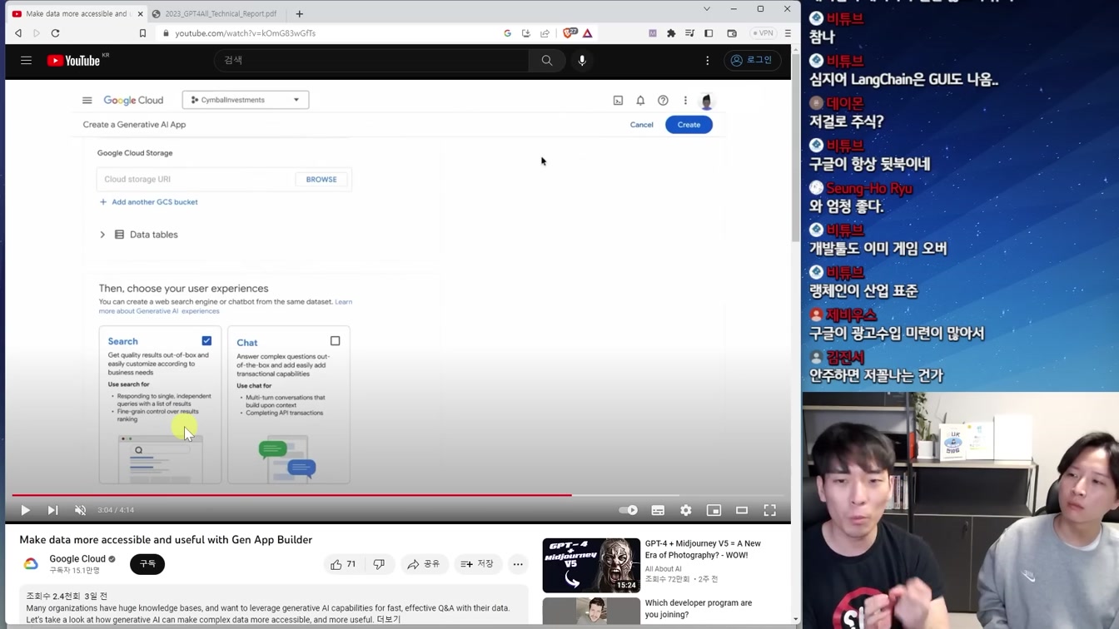Image resolution: width=1119 pixels, height=629 pixels.
Task: Uncheck the Search experience checkbox
Action: [x=206, y=340]
